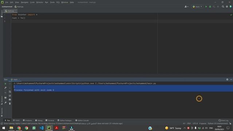Screen dimensions: 233x131
Task: Open the Favorites sidebar tab
Action: pyautogui.click(x=1, y=112)
